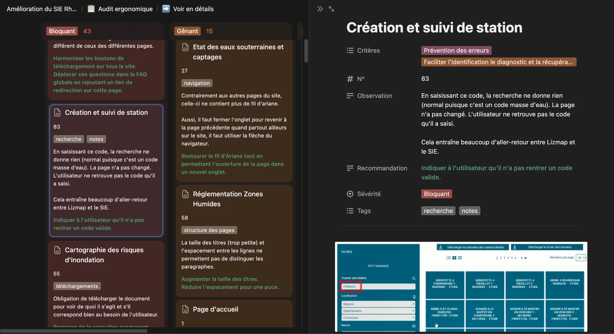Click the Faciliter l'identification criteria tag
The image size is (614, 334).
coord(499,62)
